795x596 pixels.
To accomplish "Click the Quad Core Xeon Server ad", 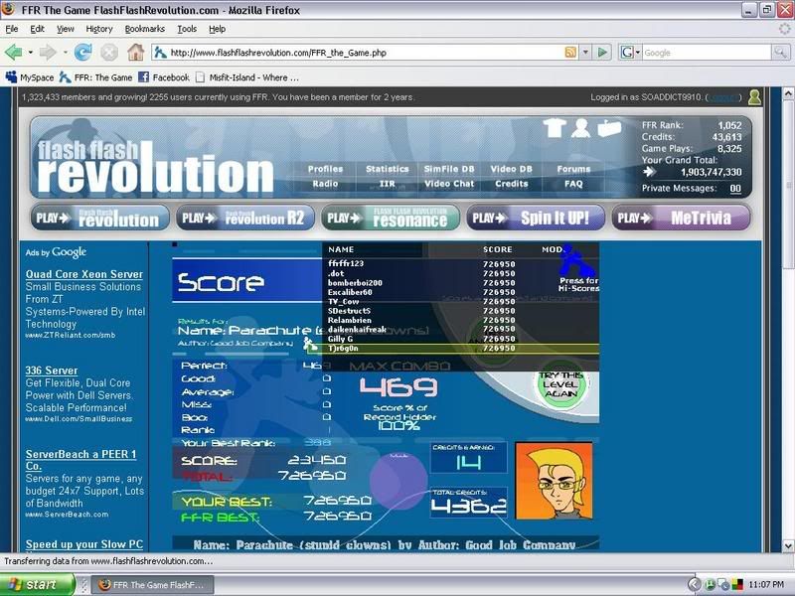I will [x=84, y=274].
